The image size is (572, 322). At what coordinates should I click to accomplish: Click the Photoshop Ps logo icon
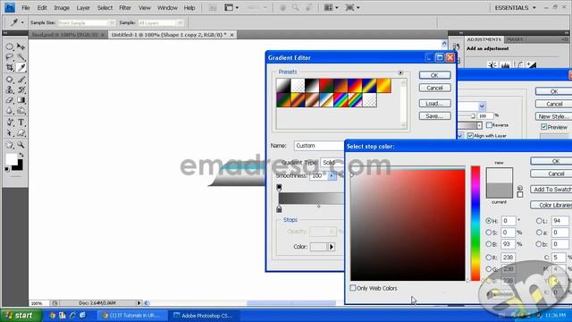[x=10, y=7]
